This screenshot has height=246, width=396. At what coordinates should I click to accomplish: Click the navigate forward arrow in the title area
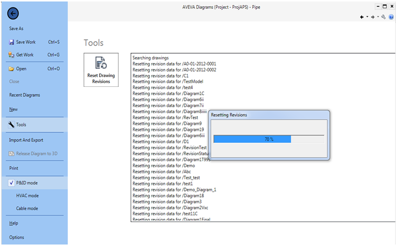coord(373,17)
